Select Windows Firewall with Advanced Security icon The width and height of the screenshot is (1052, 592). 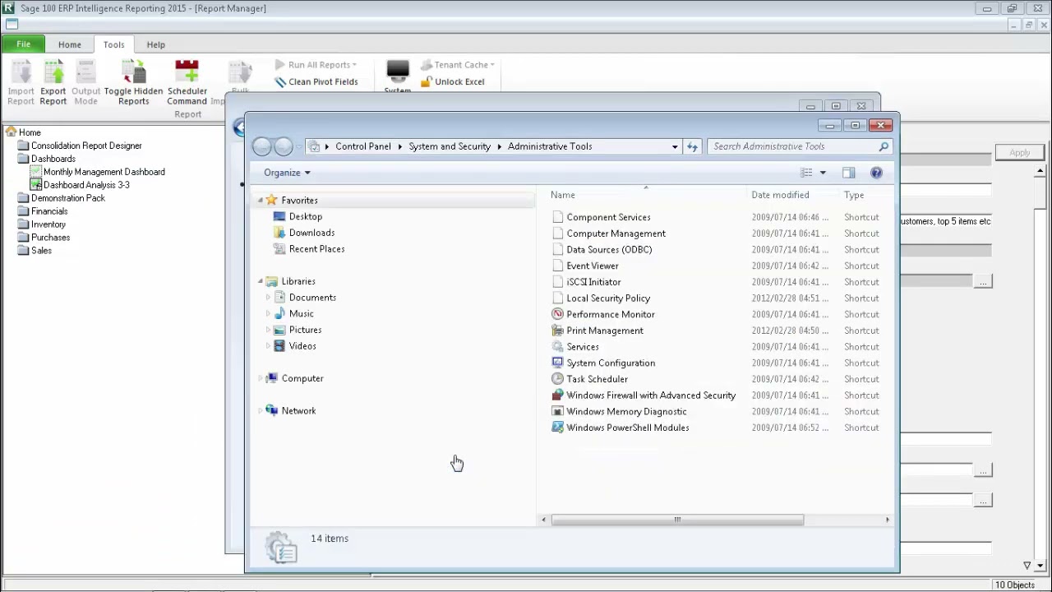[x=558, y=395]
